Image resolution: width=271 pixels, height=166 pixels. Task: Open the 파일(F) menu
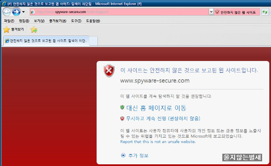pos(9,21)
